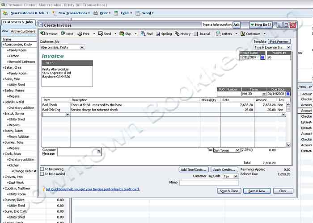Select customer Bolinski, Rafal

click(x=14, y=102)
